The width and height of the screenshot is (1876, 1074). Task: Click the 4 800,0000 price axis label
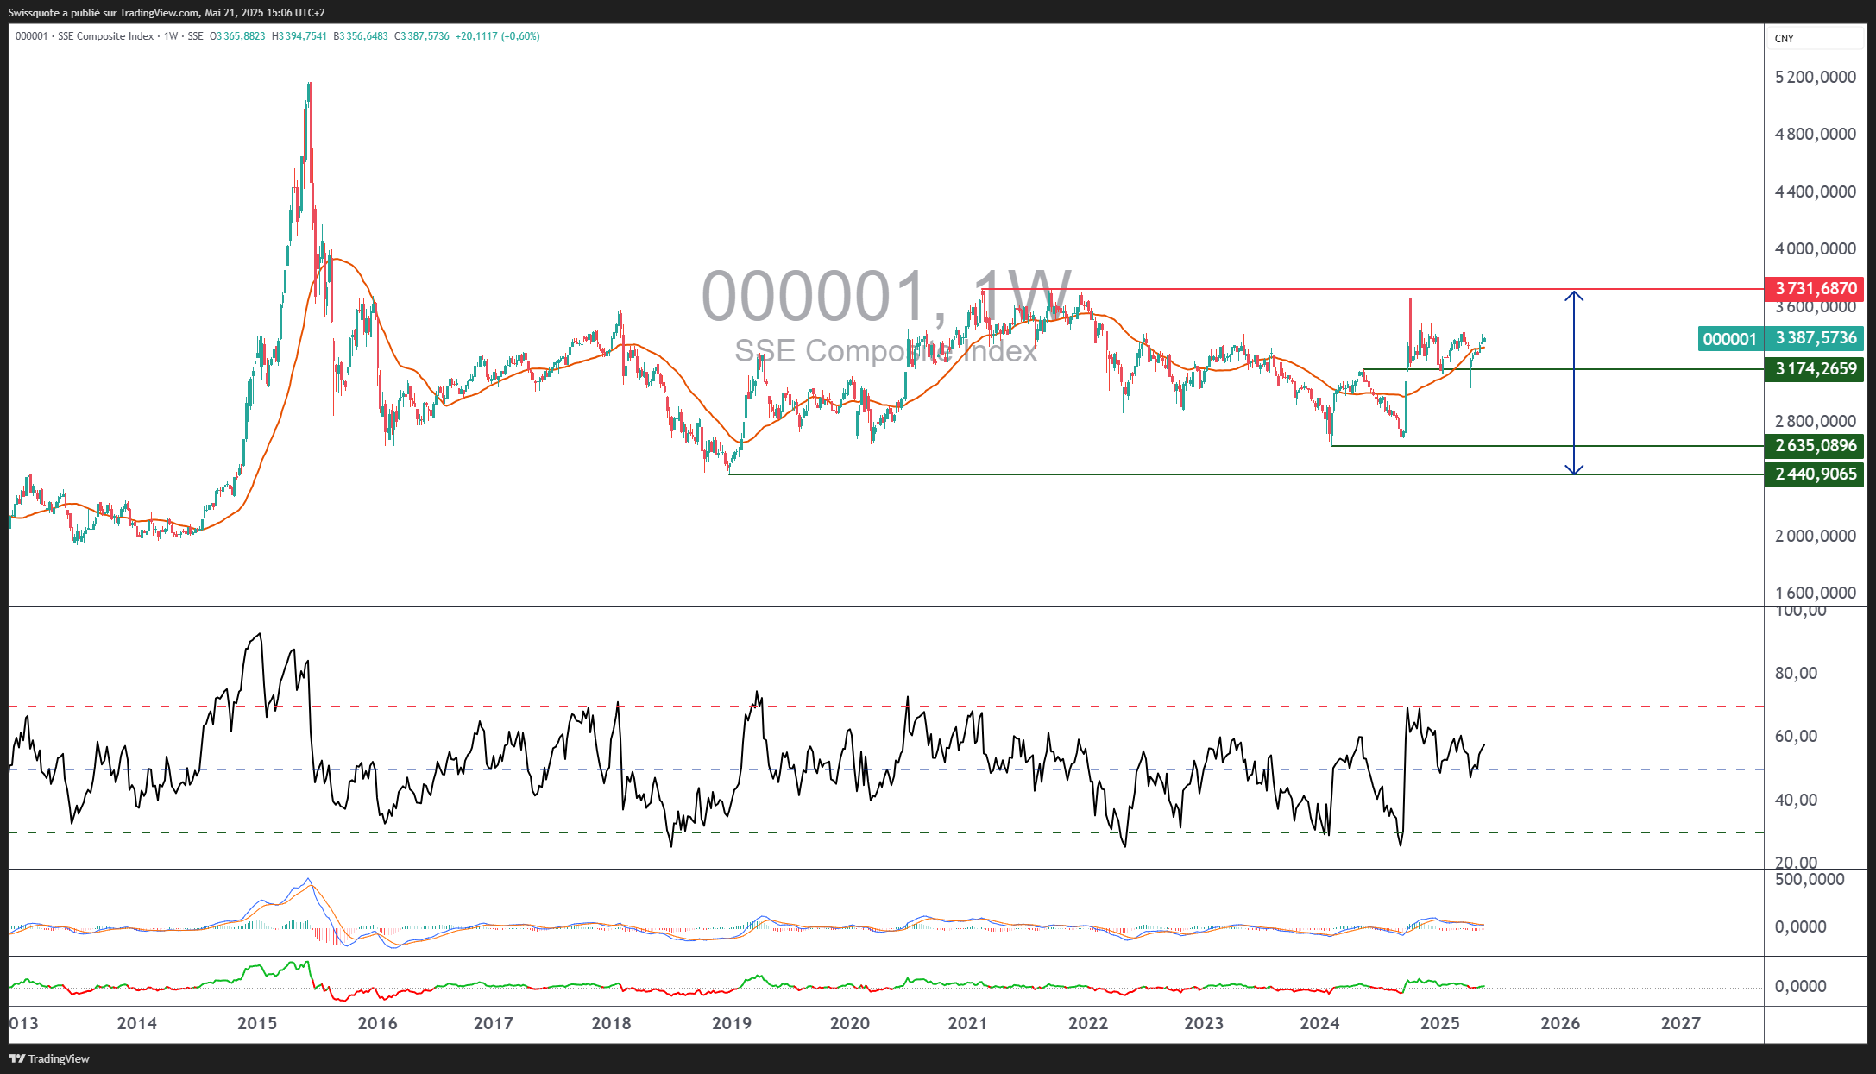(1816, 134)
